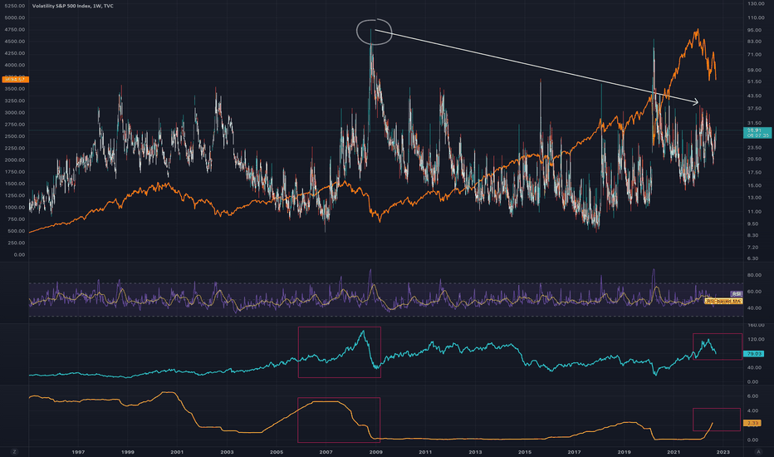Click the RSI-based MA yellow label
This screenshot has width=774, height=457.
723,301
